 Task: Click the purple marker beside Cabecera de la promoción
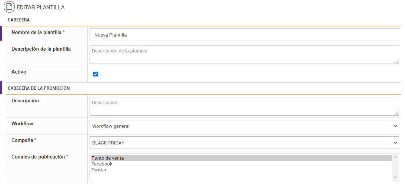coord(1,87)
